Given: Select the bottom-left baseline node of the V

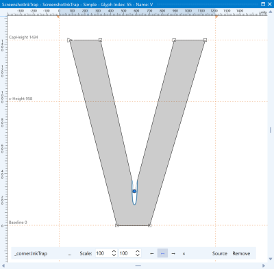Looking at the screenshot, I should [x=116, y=225].
